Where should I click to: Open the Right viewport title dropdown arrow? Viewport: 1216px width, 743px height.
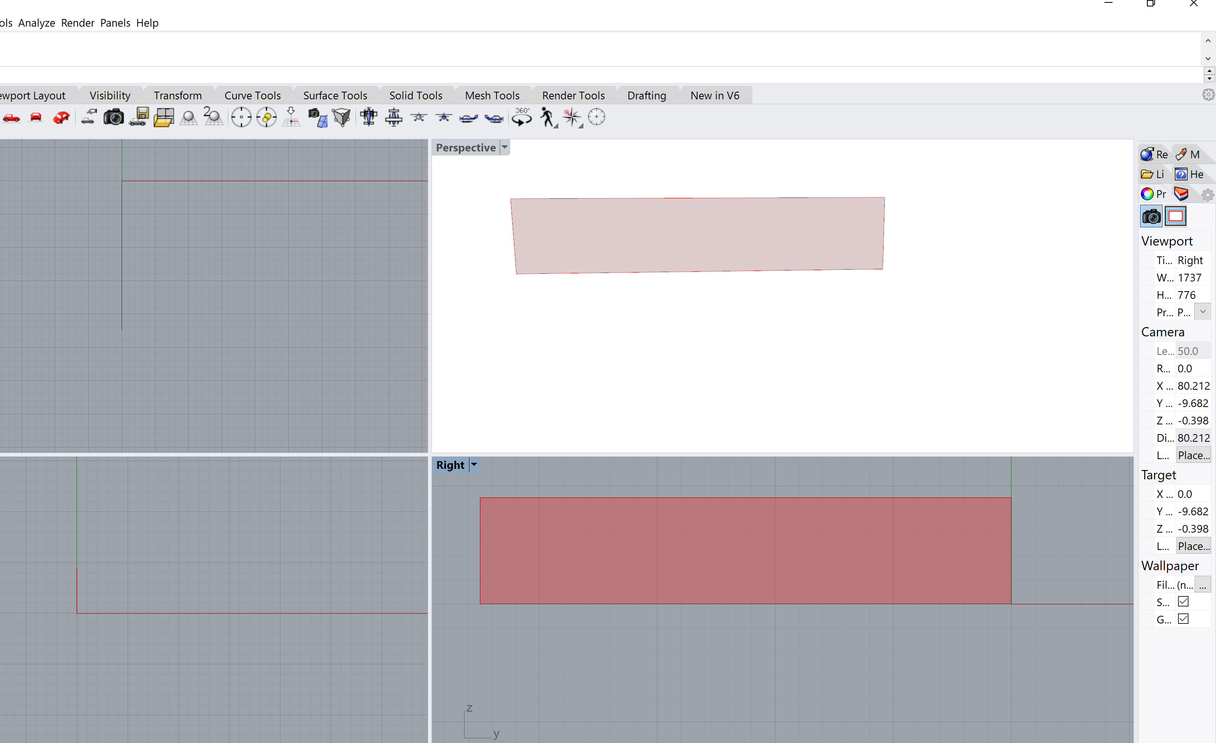(x=474, y=464)
